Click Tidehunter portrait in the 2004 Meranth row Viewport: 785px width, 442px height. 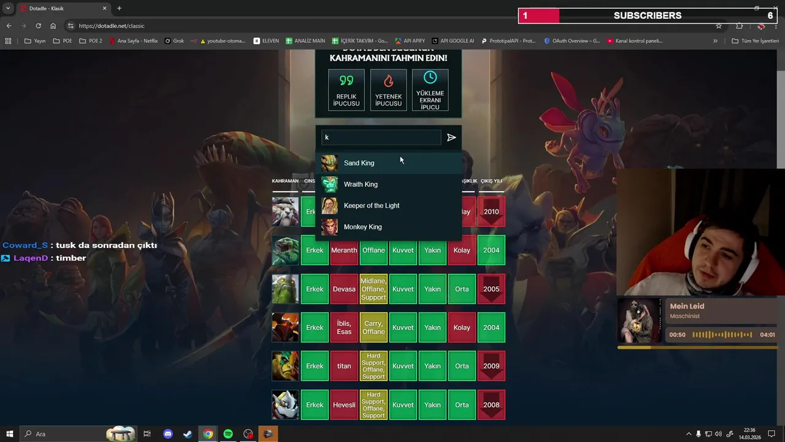pyautogui.click(x=285, y=250)
